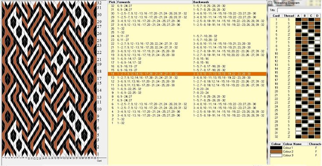Viewport: 322px width, 166px height.
Task: Click card 1 thread direction S
Action: (289, 20)
